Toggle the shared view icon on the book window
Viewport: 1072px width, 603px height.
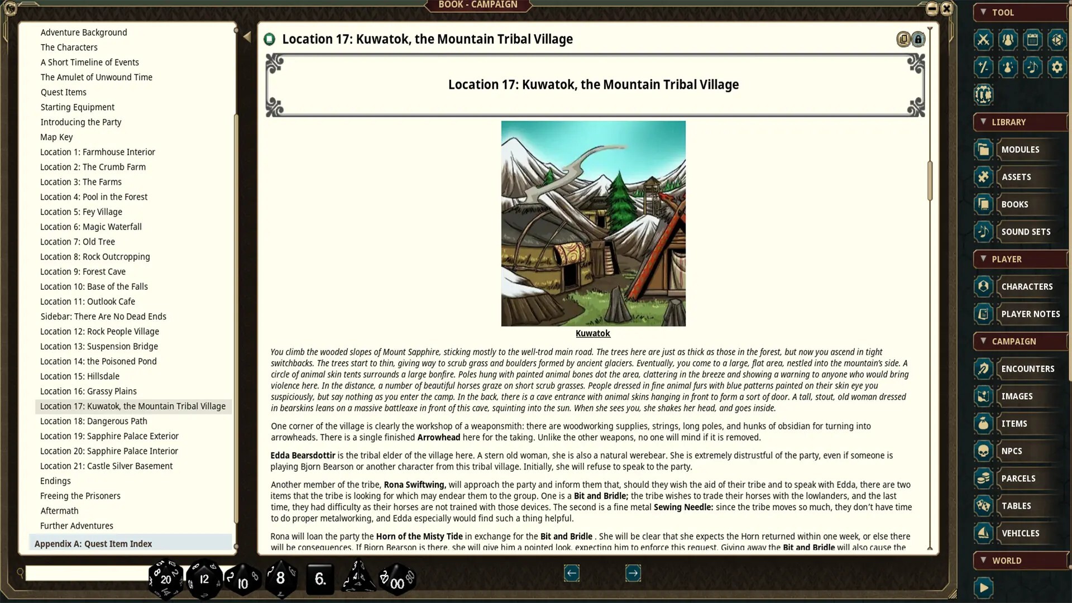[903, 39]
